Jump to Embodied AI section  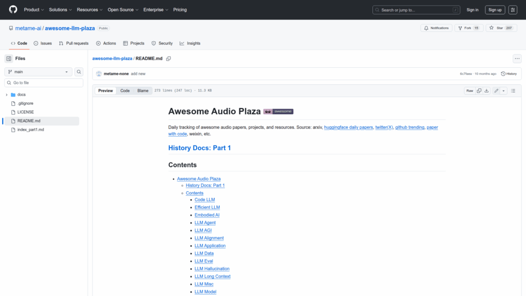(x=207, y=215)
